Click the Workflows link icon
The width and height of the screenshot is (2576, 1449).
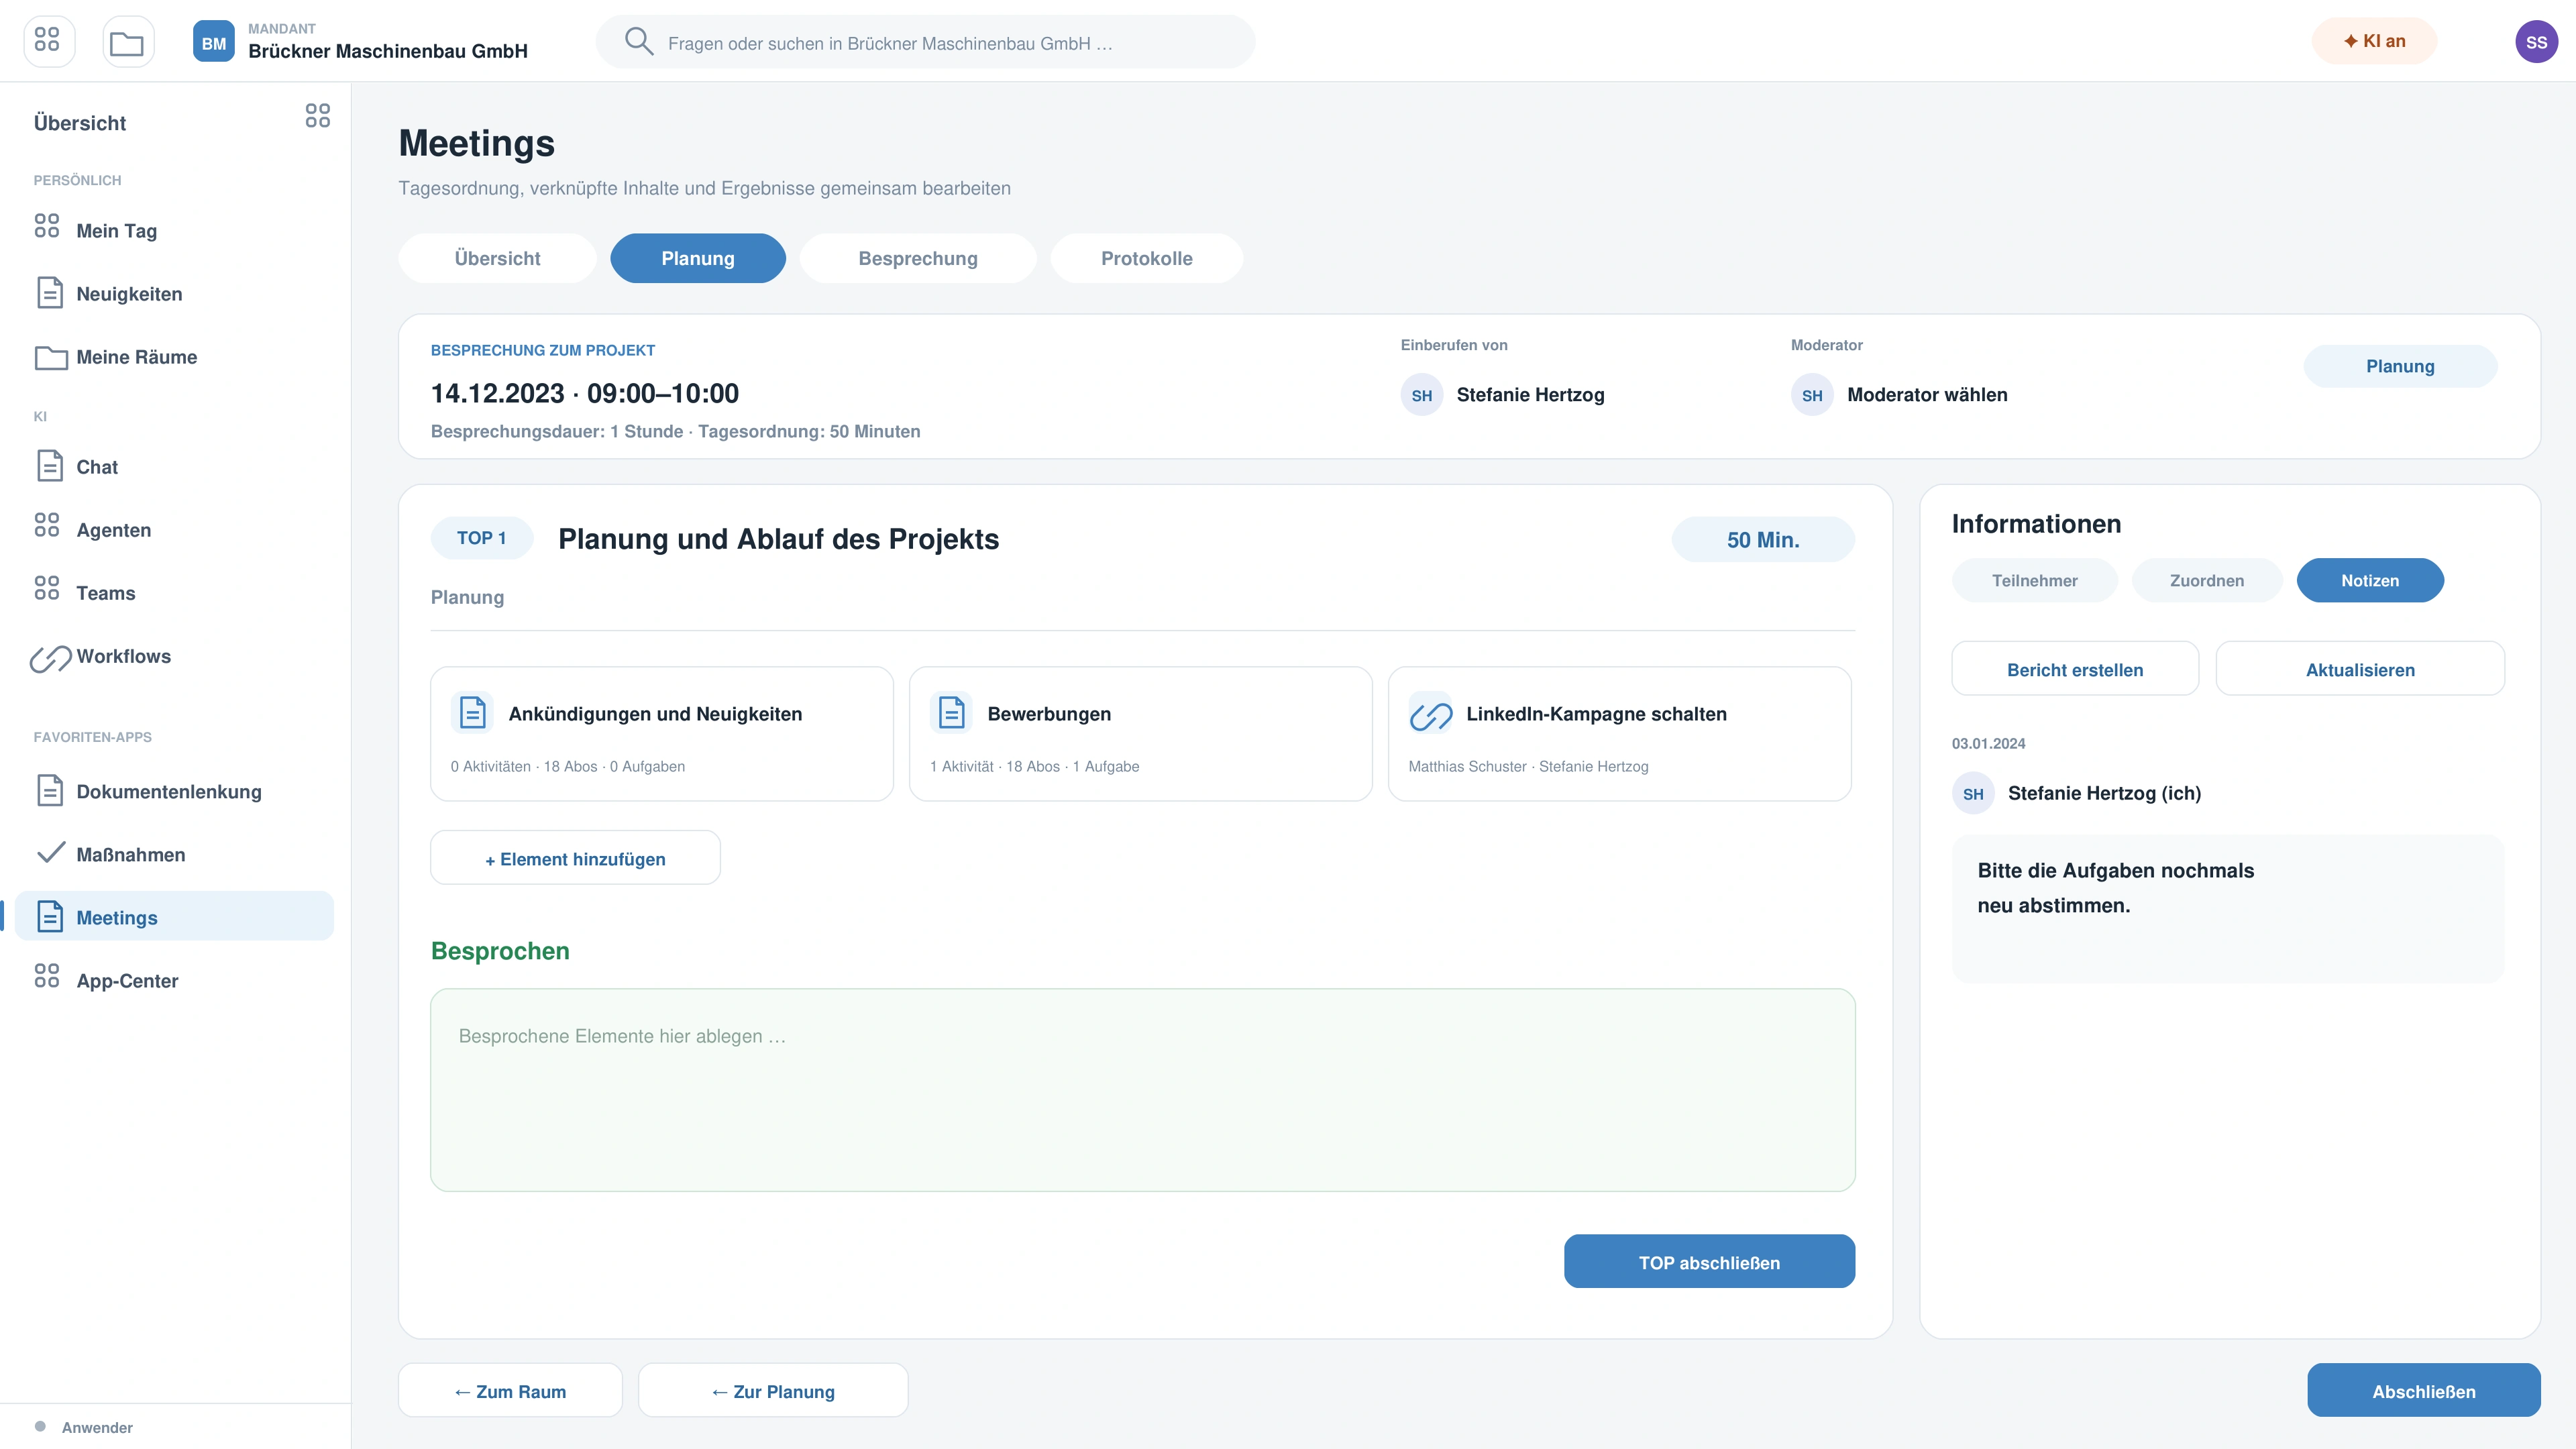coord(50,658)
